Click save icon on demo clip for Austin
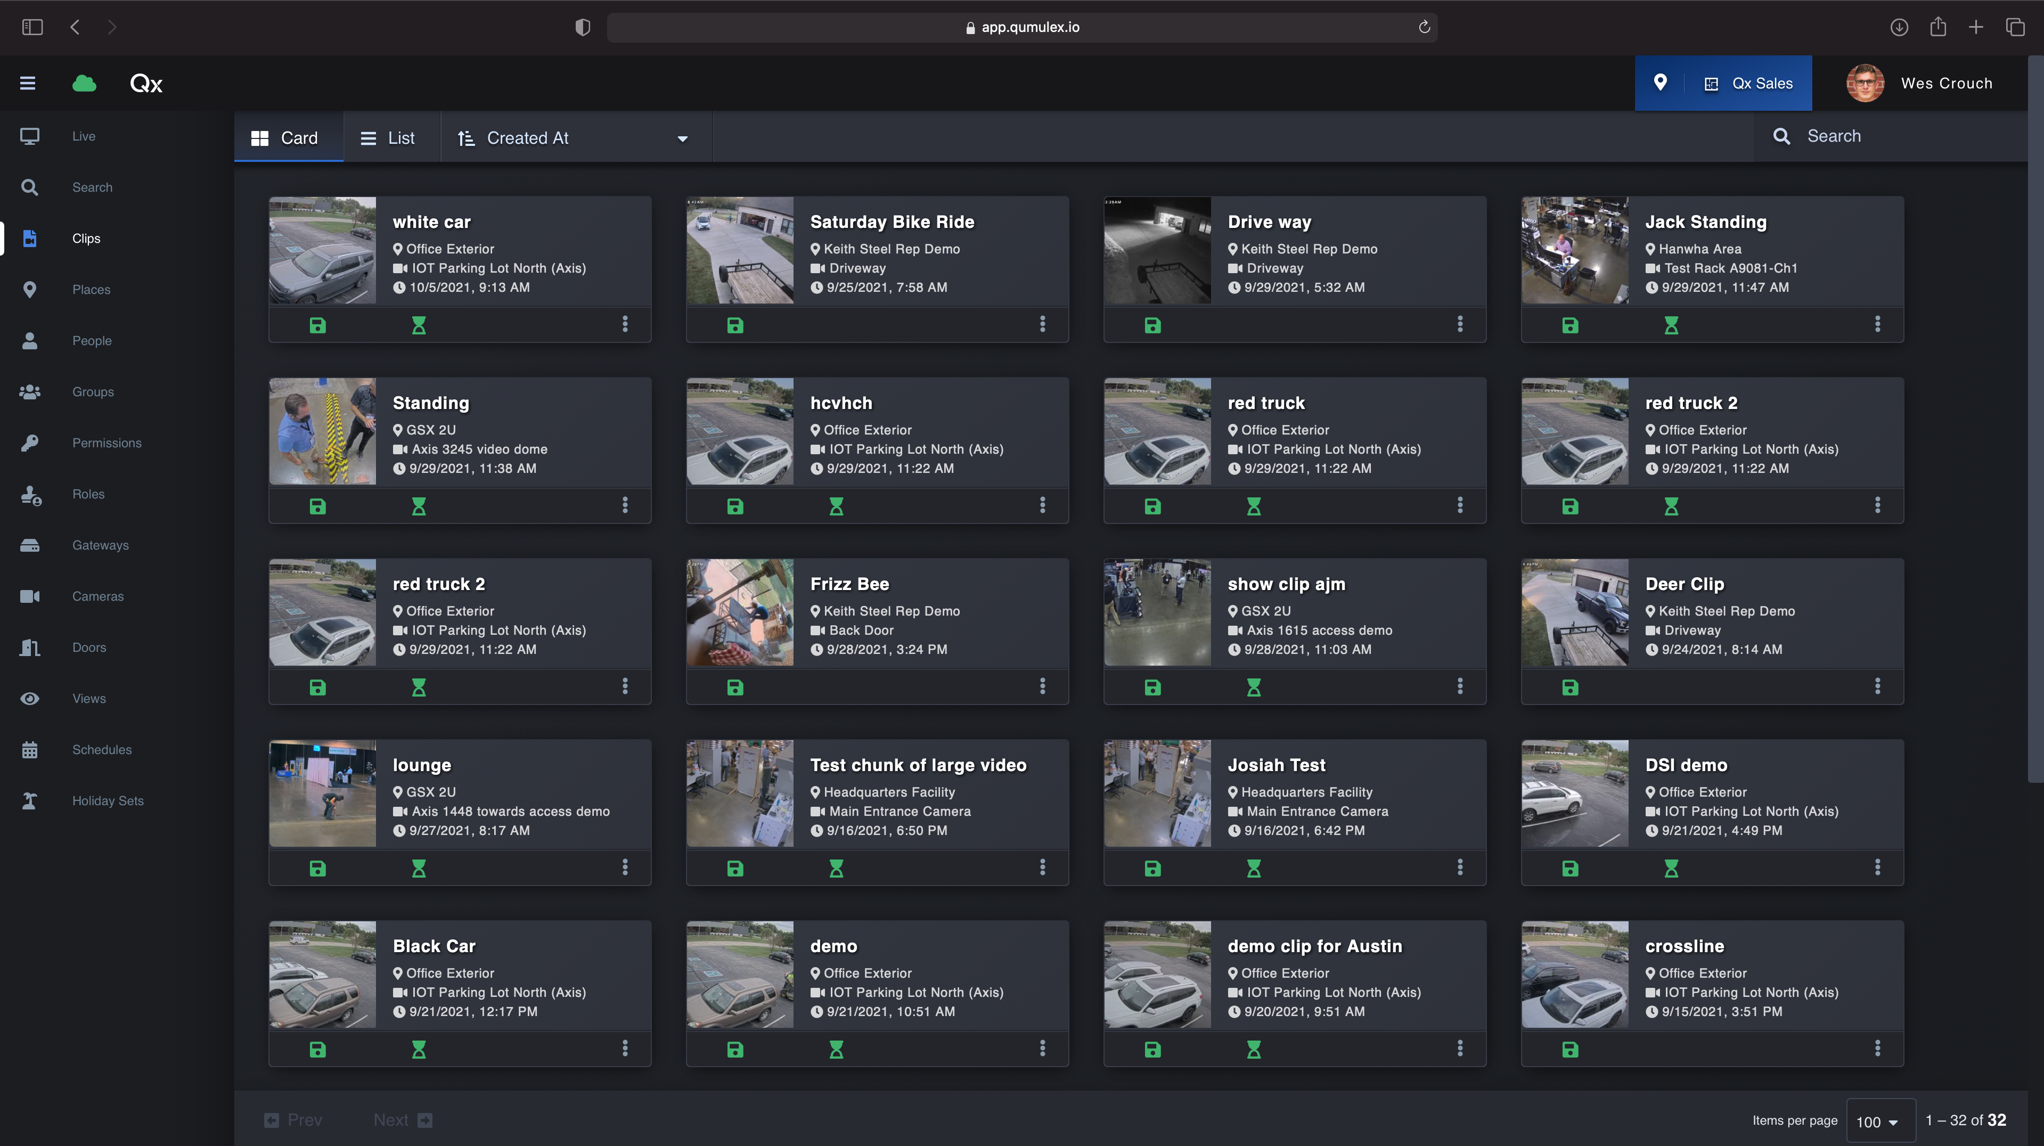2044x1146 pixels. [x=1152, y=1049]
